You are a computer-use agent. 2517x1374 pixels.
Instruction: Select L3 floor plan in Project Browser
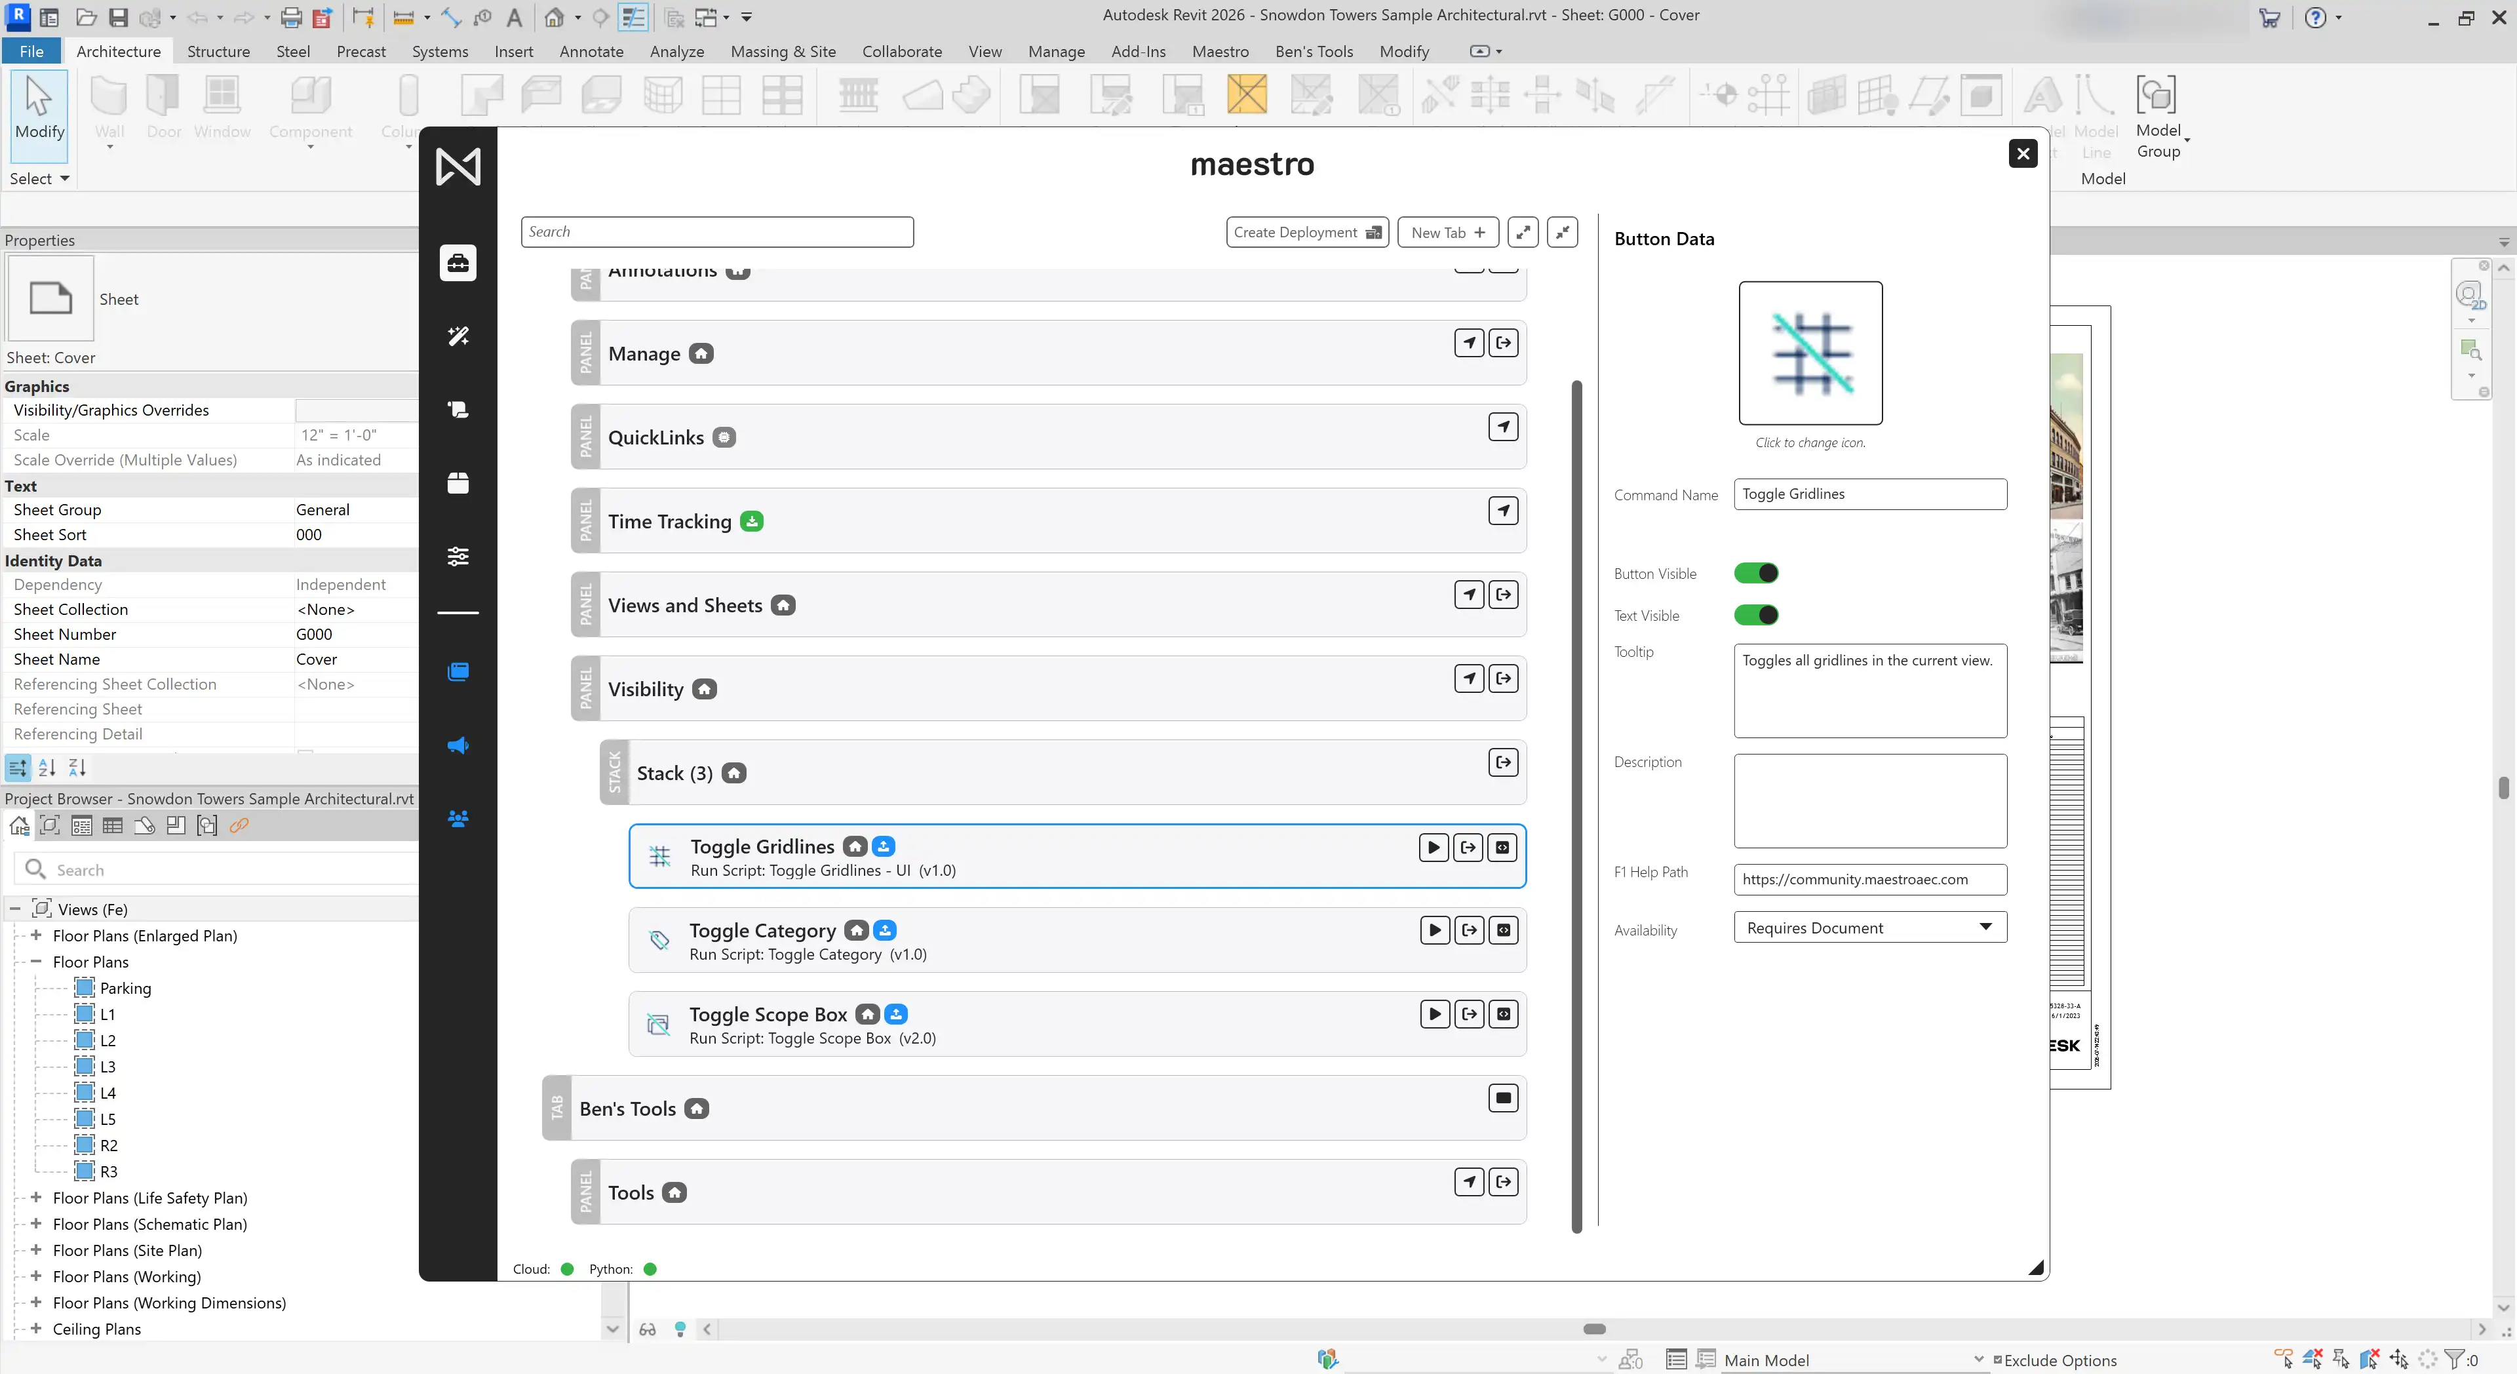107,1066
